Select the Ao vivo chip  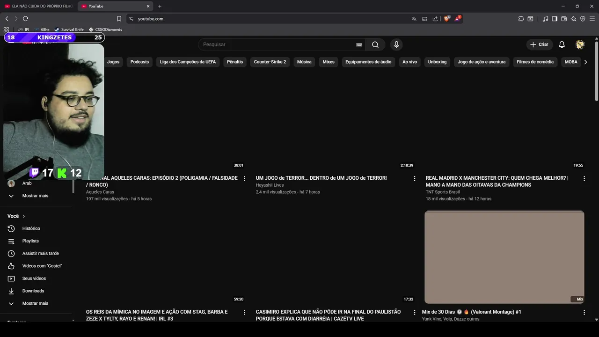tap(409, 62)
